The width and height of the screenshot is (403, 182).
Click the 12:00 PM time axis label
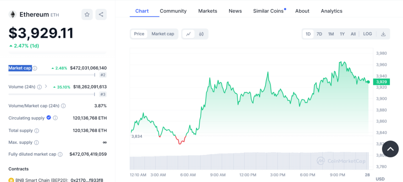[x=248, y=175]
